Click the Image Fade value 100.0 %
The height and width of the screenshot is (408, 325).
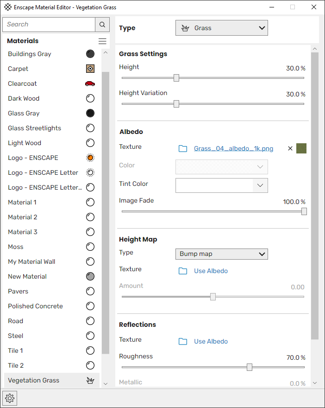pyautogui.click(x=294, y=202)
